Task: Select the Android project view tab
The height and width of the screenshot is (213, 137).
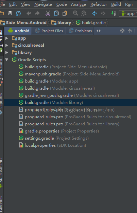Action: (18, 31)
